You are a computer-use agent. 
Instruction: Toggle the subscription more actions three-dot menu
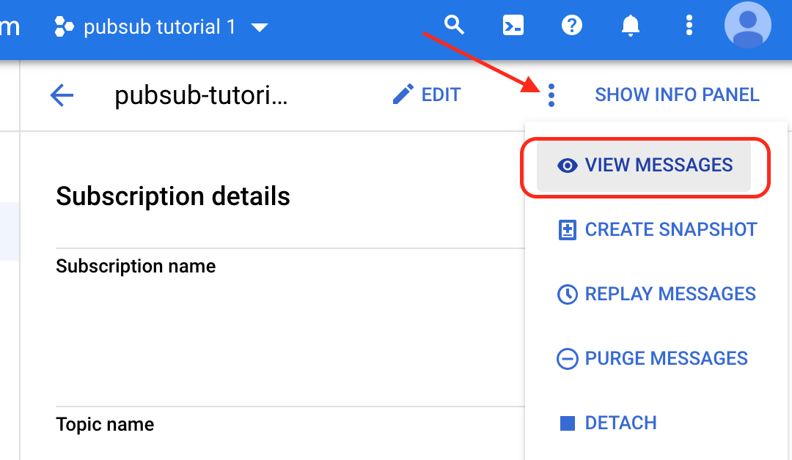click(x=551, y=94)
